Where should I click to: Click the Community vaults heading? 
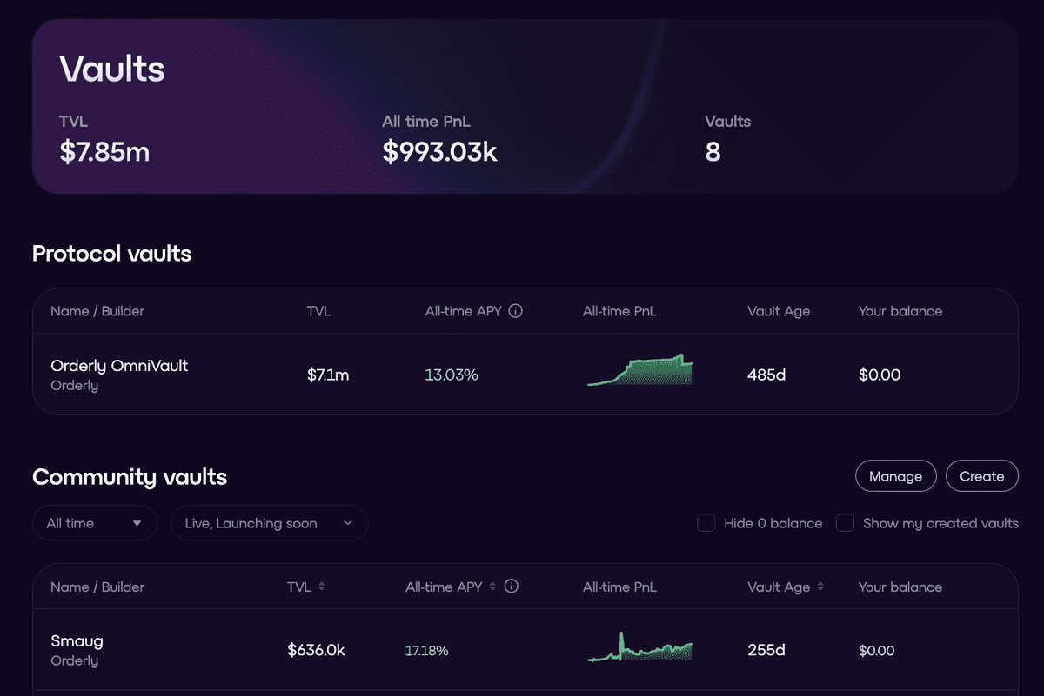coord(130,477)
